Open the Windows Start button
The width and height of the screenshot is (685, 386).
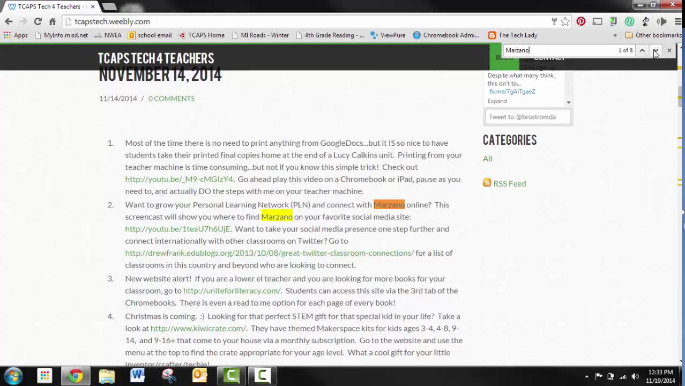pos(13,376)
